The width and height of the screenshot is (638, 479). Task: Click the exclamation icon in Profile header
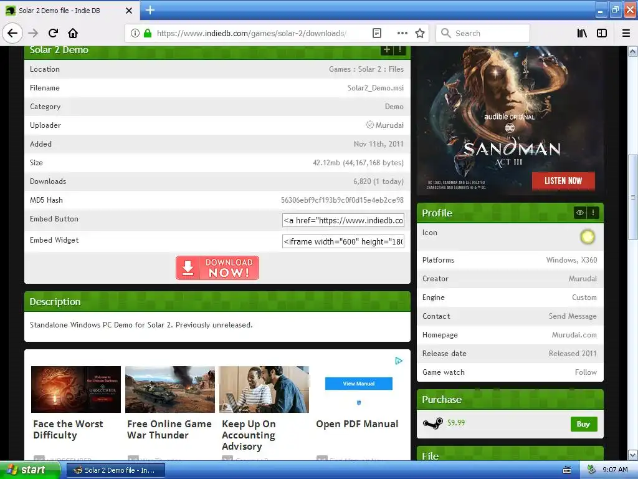[x=593, y=213]
